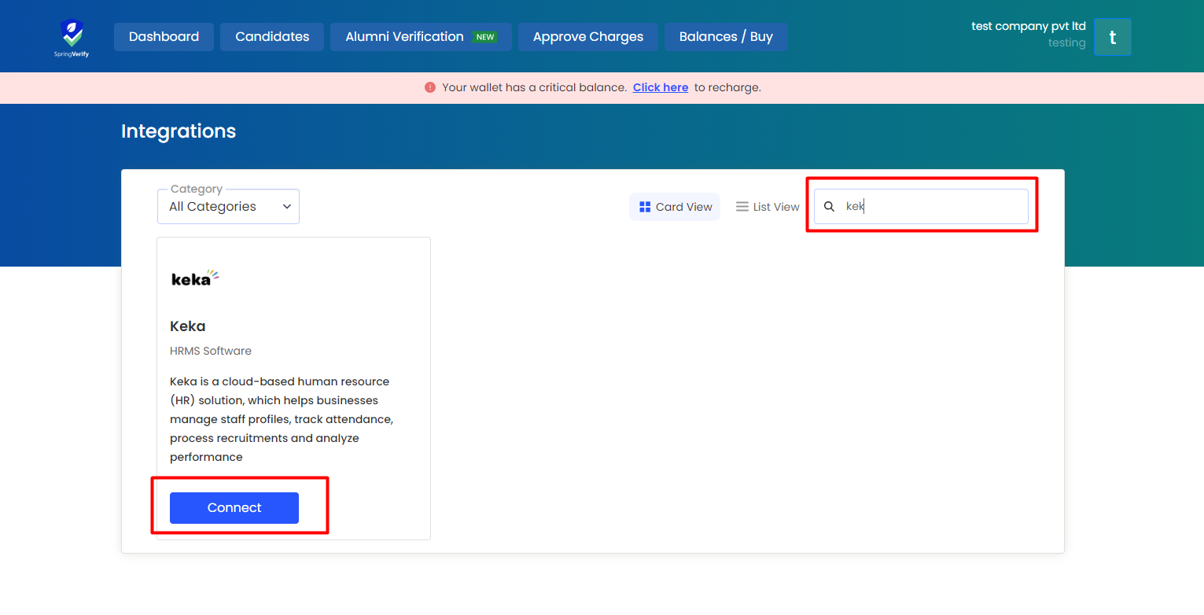1204x615 pixels.
Task: Open the Approve Charges section
Action: pyautogui.click(x=587, y=37)
